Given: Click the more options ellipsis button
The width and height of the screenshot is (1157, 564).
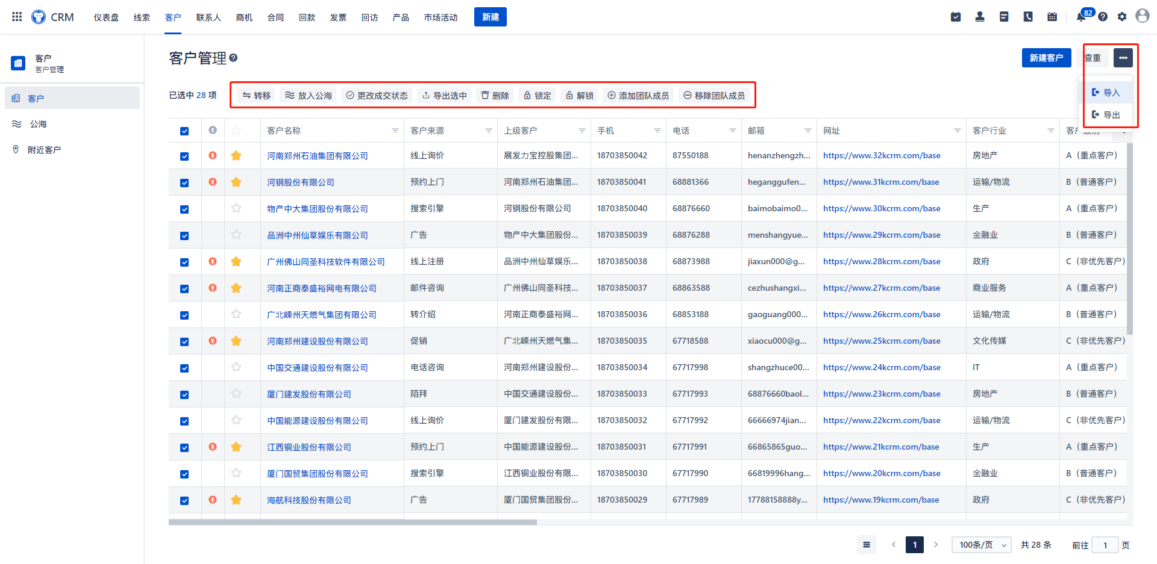Looking at the screenshot, I should coord(1123,58).
